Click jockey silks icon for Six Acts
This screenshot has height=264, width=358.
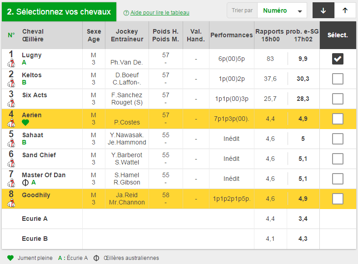pyautogui.click(x=11, y=103)
